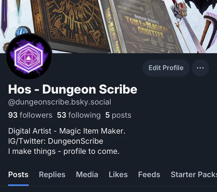Click the Edit Profile button

(x=166, y=68)
